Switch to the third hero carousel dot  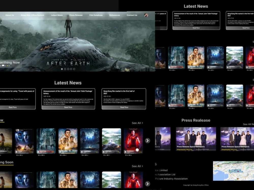click(68, 69)
